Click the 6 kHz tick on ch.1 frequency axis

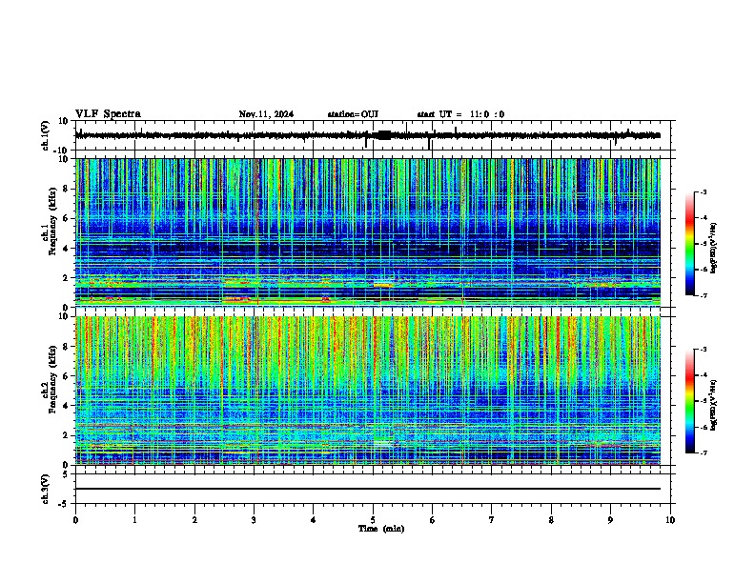(67, 218)
